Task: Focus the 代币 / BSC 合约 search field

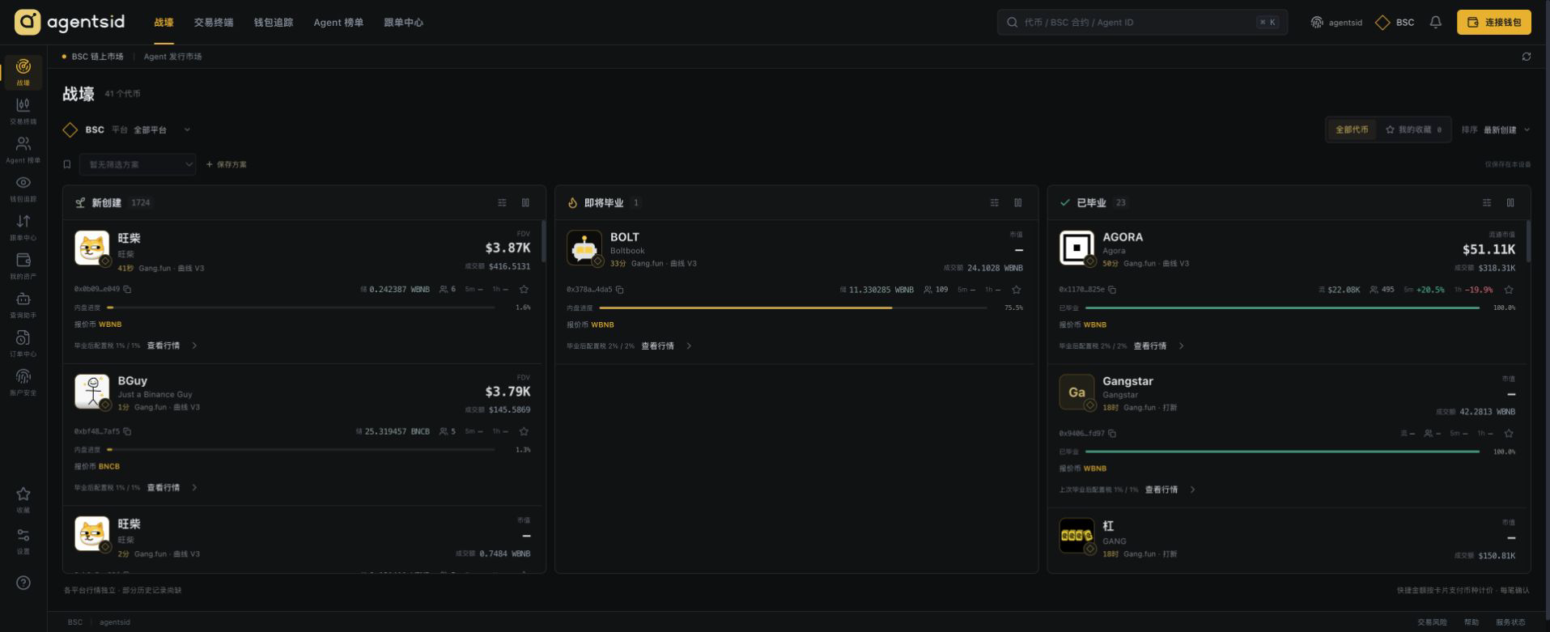Action: coord(1142,22)
